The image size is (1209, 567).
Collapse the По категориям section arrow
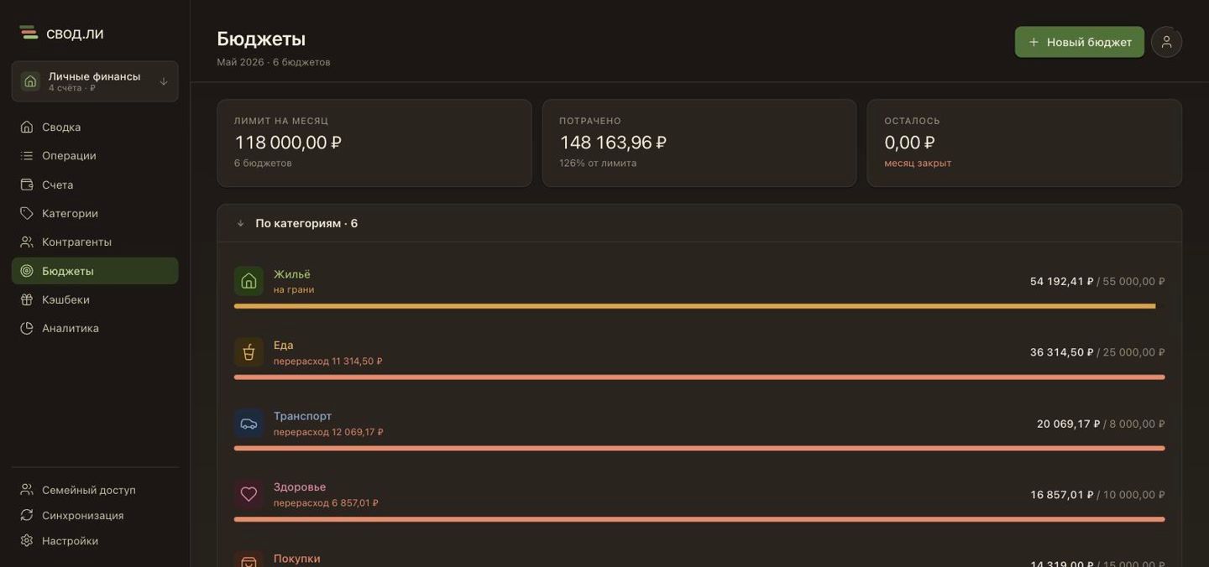click(240, 224)
